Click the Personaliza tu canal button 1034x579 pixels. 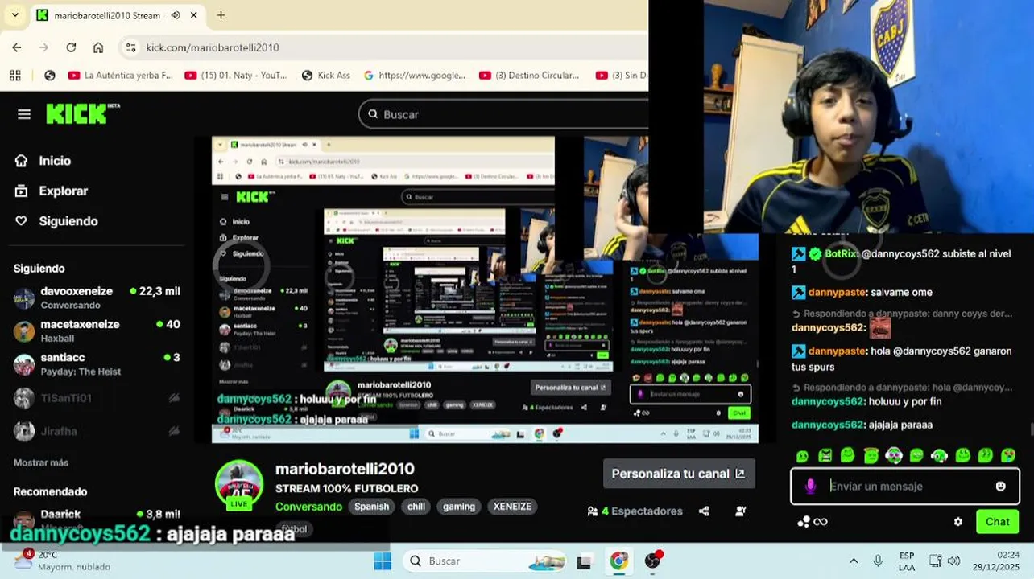click(679, 474)
